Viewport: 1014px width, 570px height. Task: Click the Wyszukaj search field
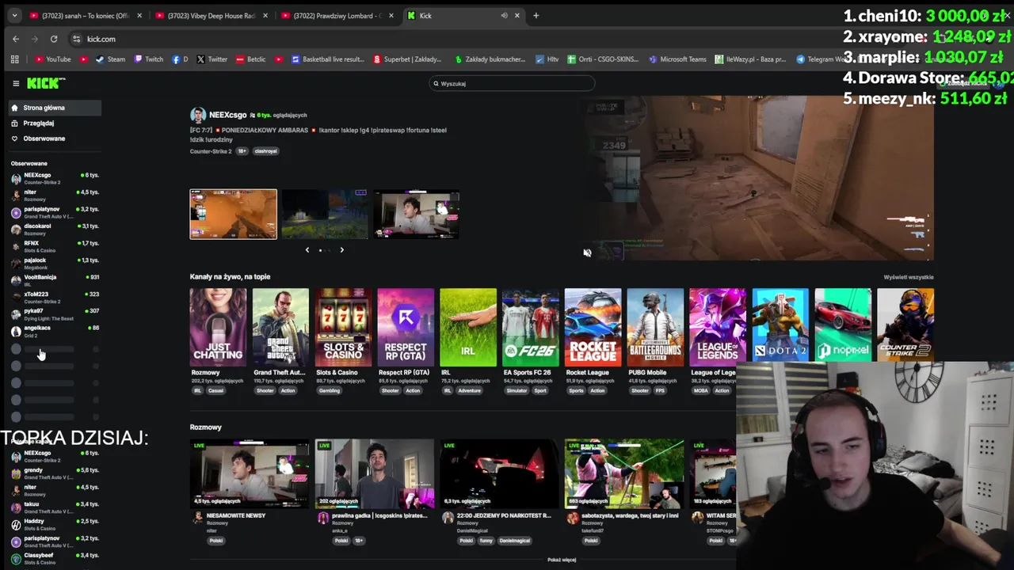[x=512, y=83]
